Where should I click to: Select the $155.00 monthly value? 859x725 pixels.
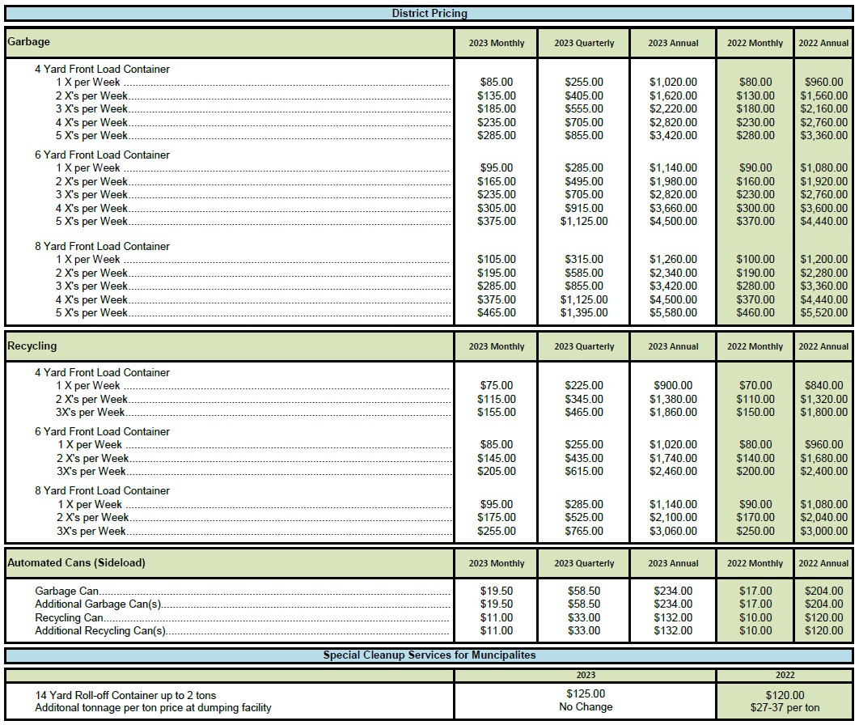click(497, 412)
